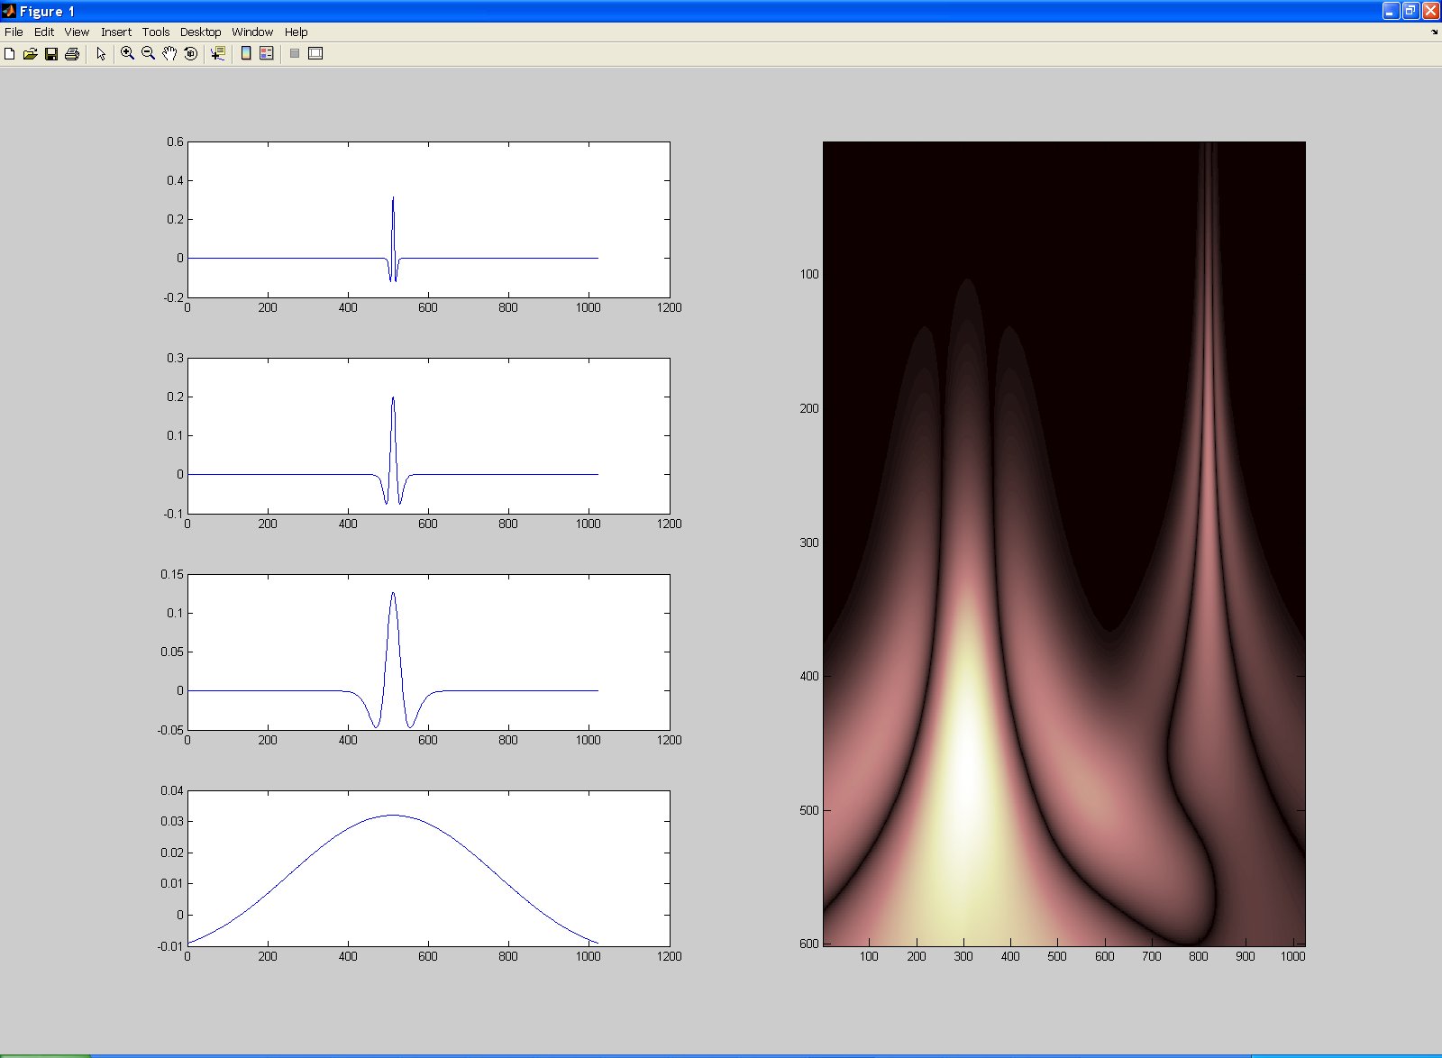The image size is (1442, 1058).
Task: Open the Window menu
Action: (x=252, y=32)
